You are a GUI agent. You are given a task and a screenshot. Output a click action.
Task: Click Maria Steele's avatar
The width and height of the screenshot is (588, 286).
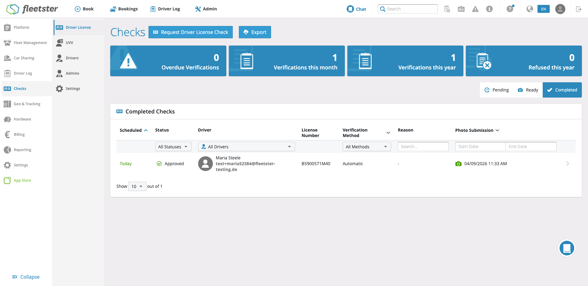205,164
